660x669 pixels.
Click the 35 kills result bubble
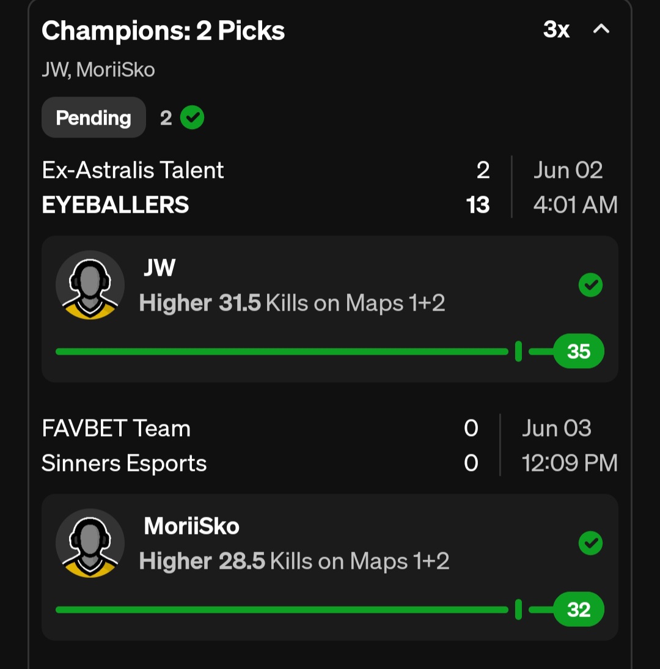click(578, 352)
